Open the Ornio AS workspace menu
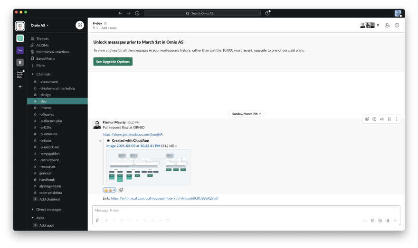The image size is (418, 248). coord(39,25)
